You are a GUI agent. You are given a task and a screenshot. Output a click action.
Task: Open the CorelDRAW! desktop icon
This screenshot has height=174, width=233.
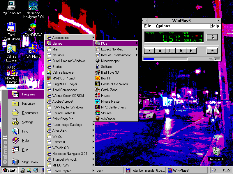33,28
